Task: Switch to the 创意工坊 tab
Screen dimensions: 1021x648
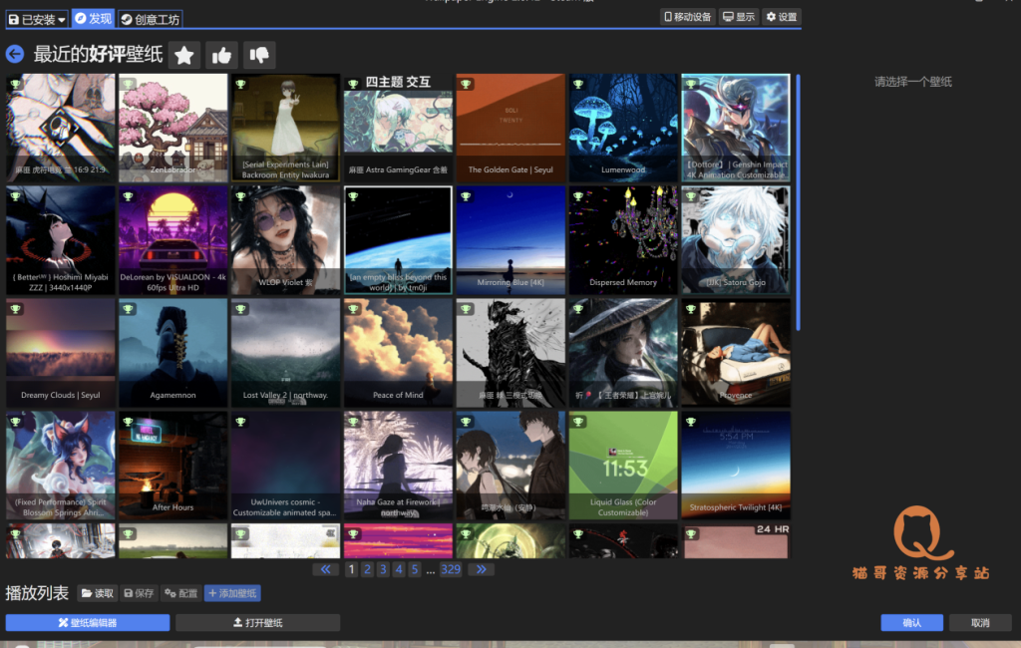Action: point(151,20)
